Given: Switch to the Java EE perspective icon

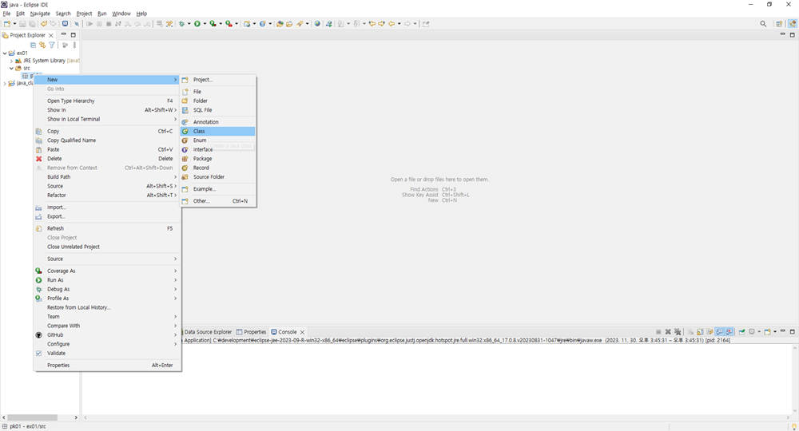Looking at the screenshot, I should 792,24.
